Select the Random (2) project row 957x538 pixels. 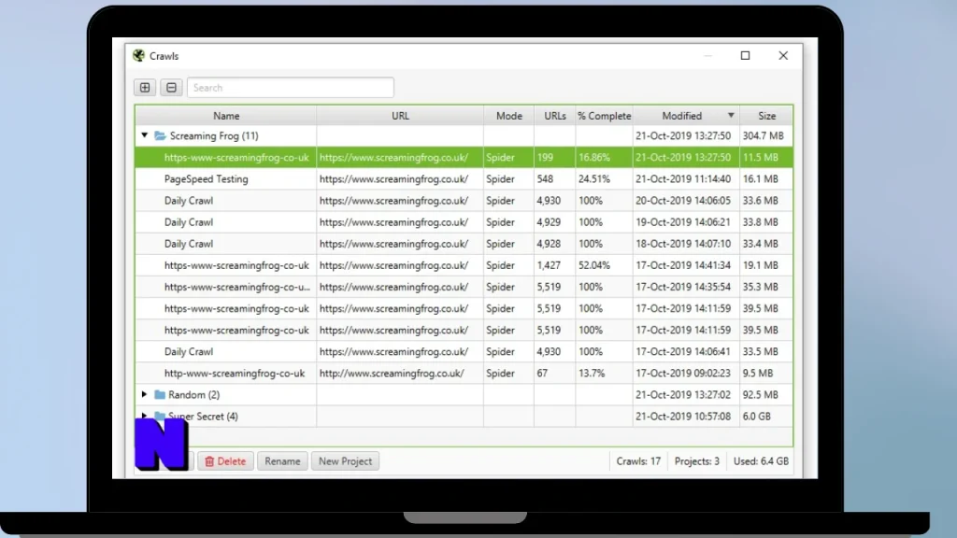pos(464,395)
